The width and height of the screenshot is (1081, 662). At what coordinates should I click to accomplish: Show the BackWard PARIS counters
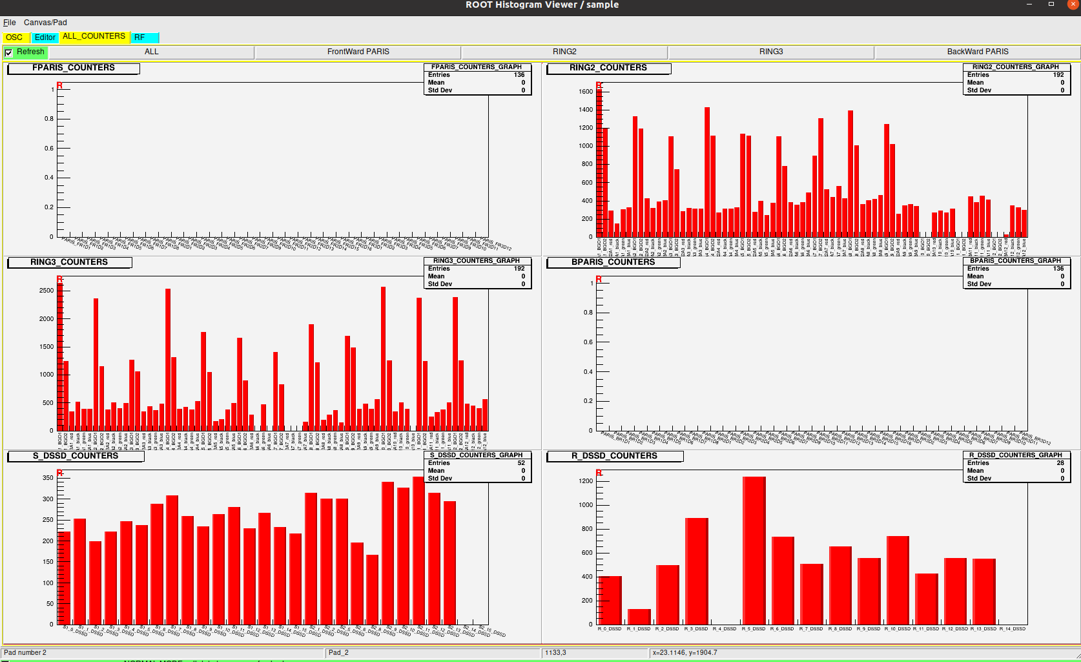pos(977,52)
